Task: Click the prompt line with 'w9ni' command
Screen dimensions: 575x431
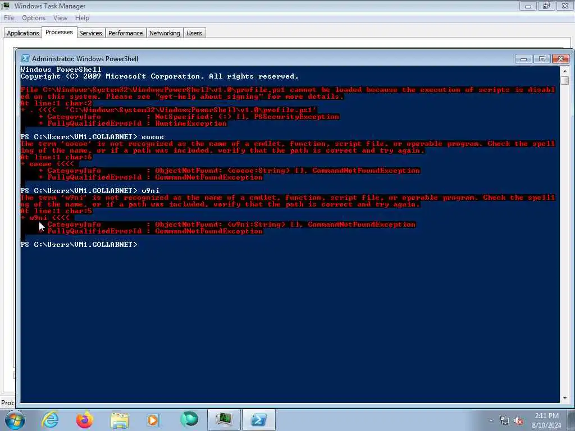Action: point(90,191)
